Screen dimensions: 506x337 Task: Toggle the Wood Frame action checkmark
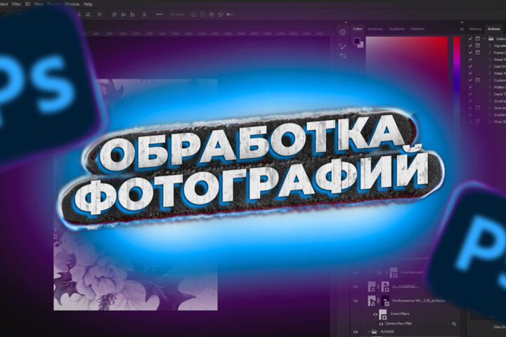point(470,60)
